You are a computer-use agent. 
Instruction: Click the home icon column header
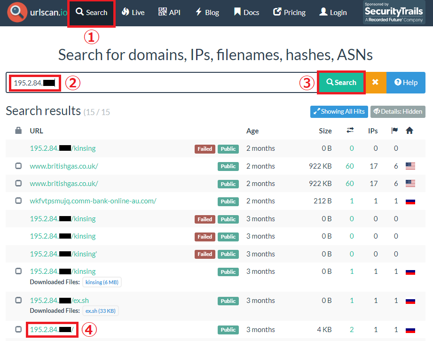pyautogui.click(x=409, y=131)
